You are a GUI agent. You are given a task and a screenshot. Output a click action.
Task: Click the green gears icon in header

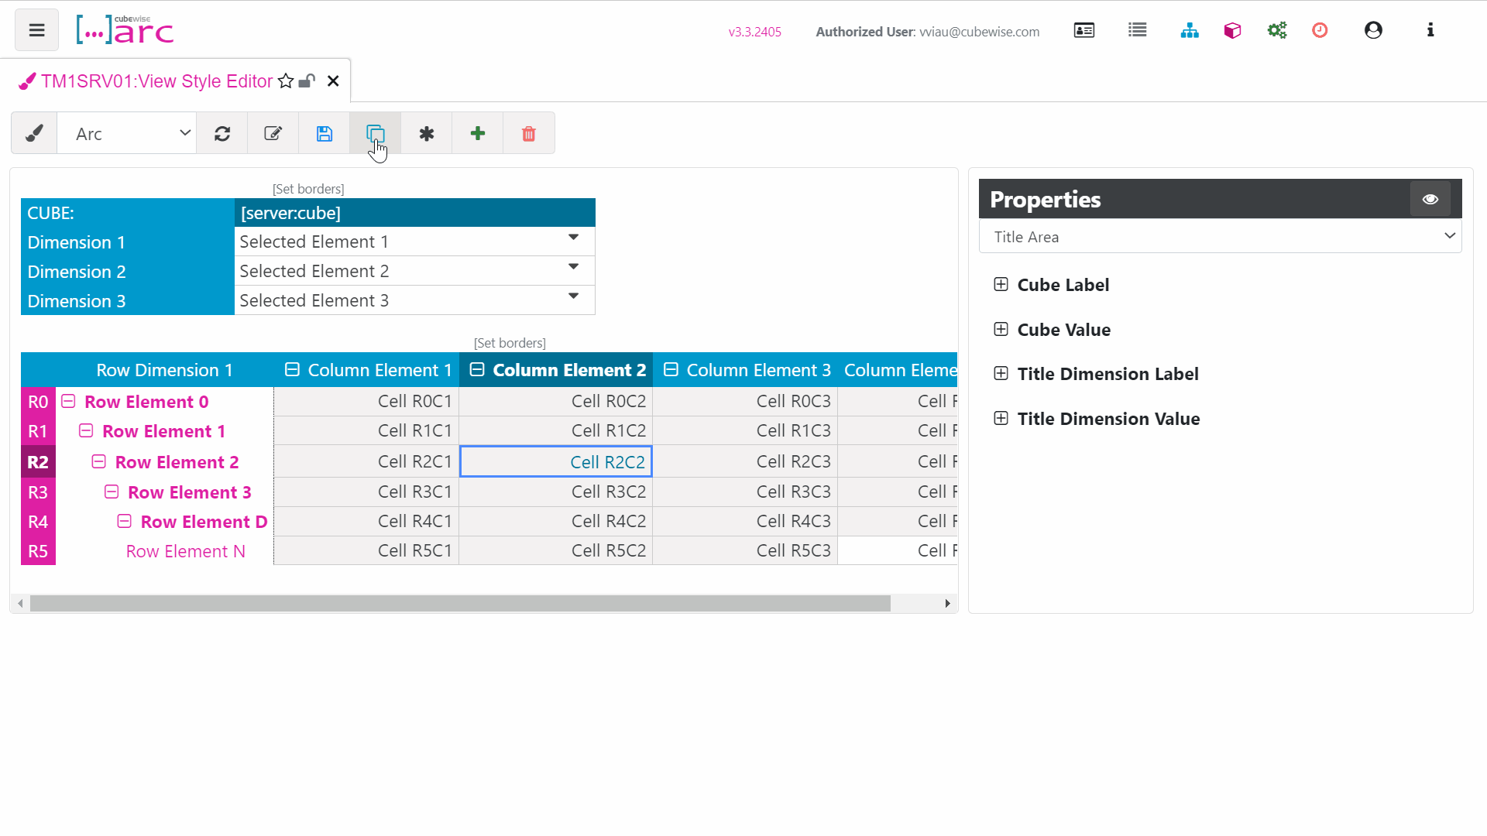1277,31
